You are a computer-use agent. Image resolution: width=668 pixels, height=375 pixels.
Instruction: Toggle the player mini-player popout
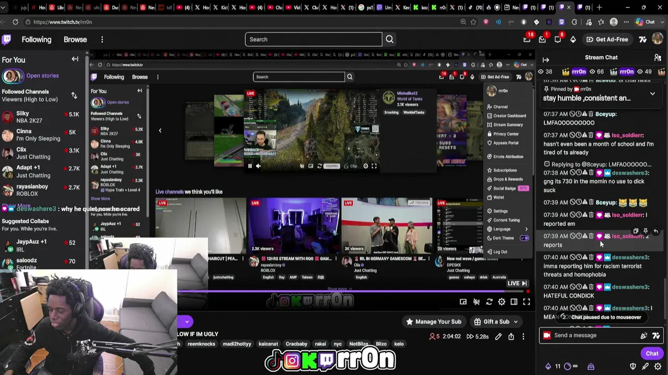click(463, 302)
